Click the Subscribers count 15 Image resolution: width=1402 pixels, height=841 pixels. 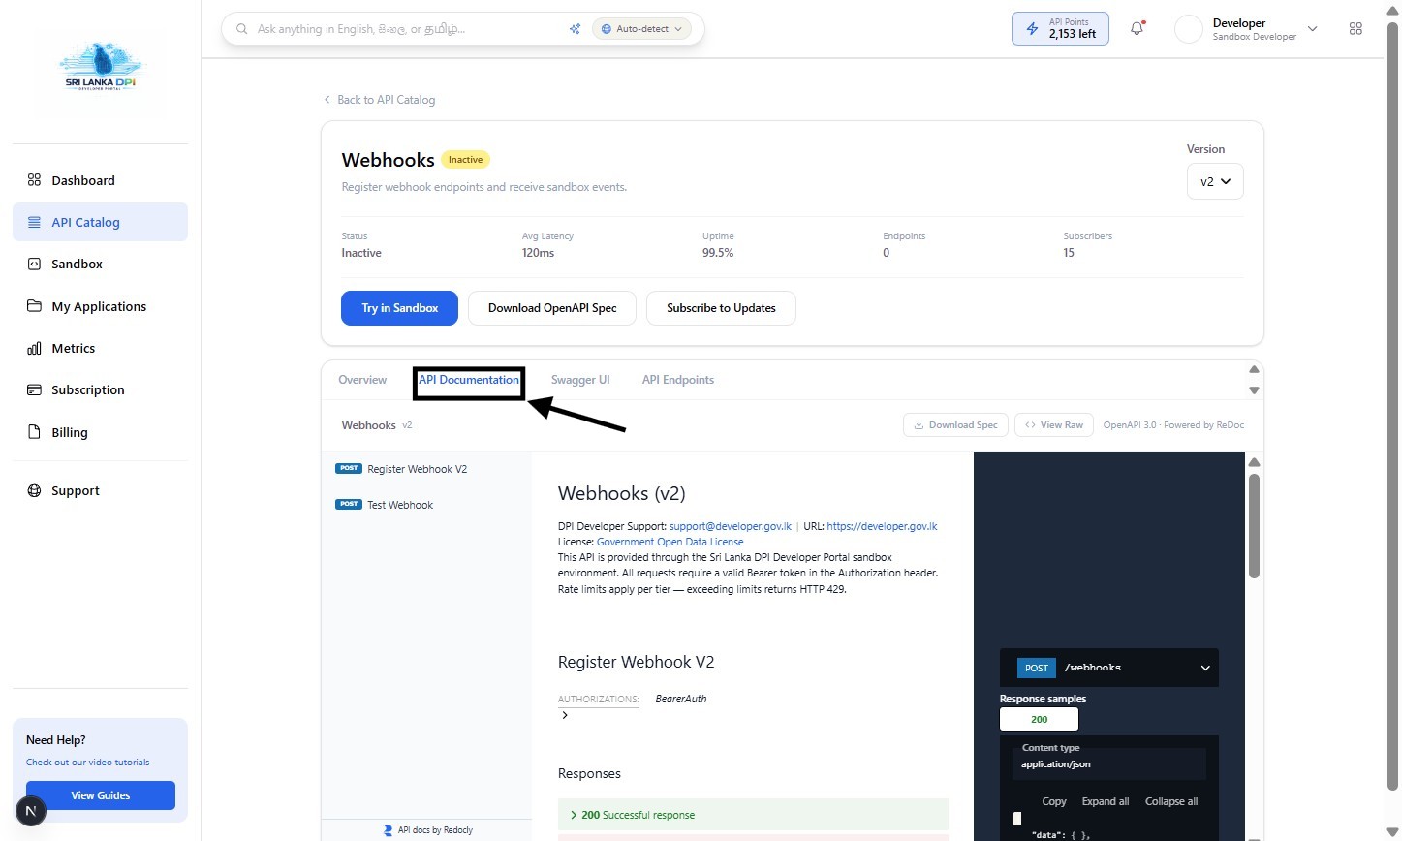(1069, 253)
